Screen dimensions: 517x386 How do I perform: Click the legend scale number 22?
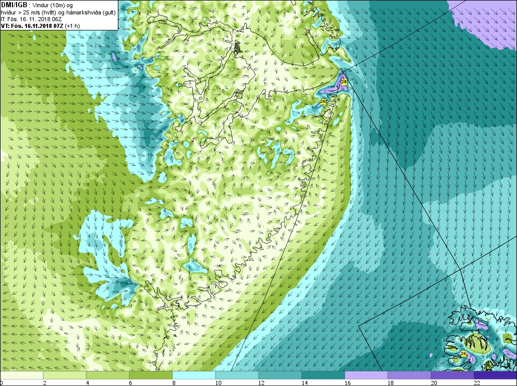(477, 383)
